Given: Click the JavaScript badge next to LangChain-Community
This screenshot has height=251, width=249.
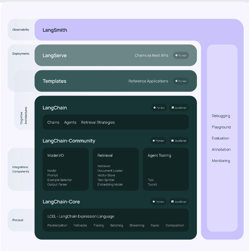Looking at the screenshot, I should coord(179,141).
